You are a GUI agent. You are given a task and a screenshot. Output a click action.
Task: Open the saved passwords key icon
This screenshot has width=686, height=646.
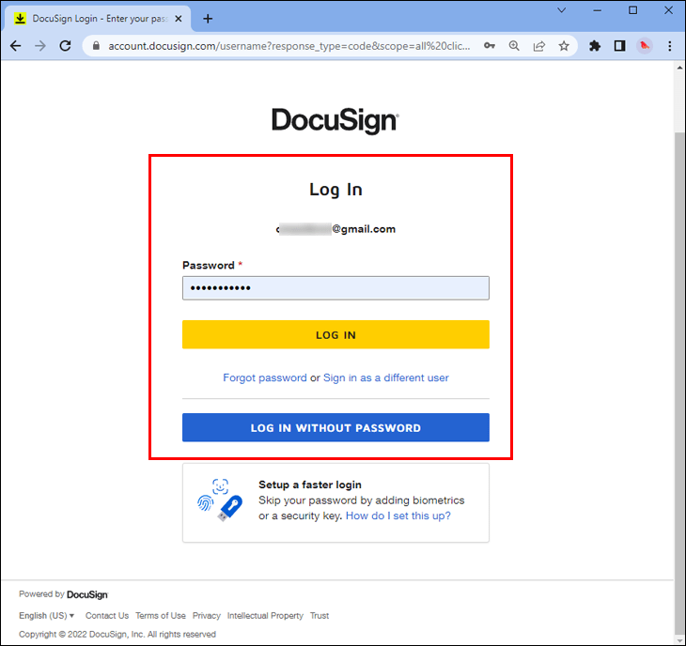click(490, 46)
